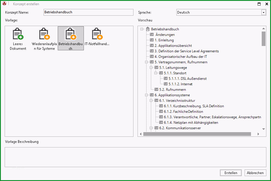This screenshot has height=181, width=271.
Task: Collapse the 5.1. Leitungswege node
Action: pos(151,67)
